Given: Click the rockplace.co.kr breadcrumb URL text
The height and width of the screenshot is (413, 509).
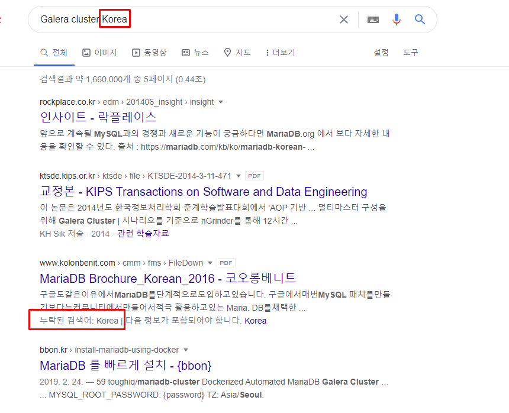Looking at the screenshot, I should [x=127, y=102].
